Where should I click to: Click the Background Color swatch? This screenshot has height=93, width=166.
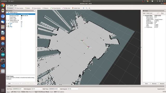pos(22,16)
